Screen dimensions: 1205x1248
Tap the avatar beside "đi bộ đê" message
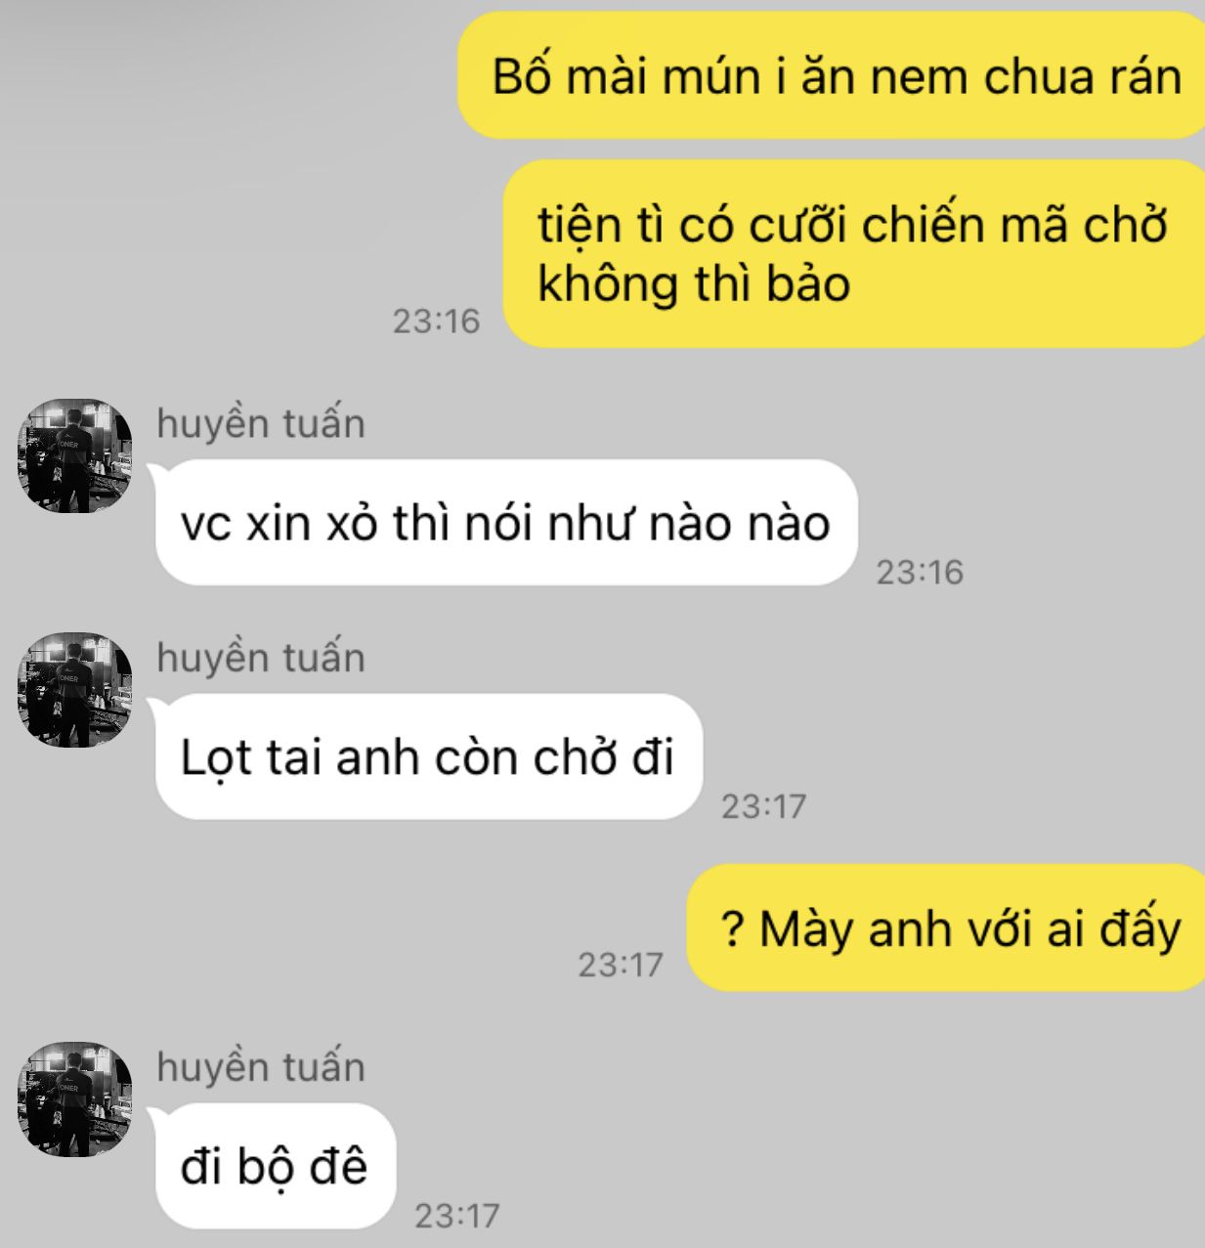coord(74,1099)
